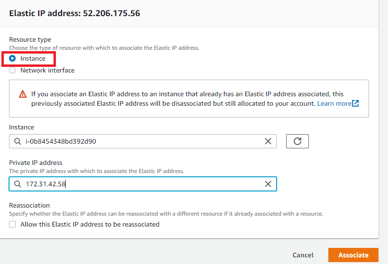This screenshot has height=264, width=388.
Task: Open Private IP address combo box 172.31.42.58
Action: [142, 184]
